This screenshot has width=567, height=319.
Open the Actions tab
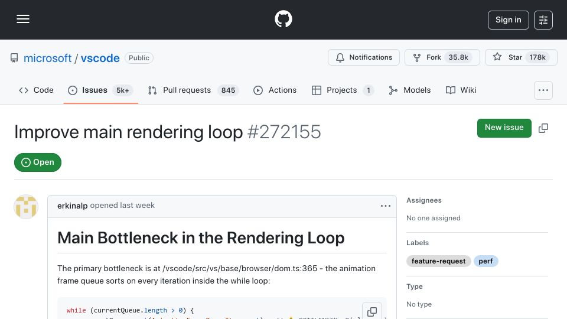(275, 90)
